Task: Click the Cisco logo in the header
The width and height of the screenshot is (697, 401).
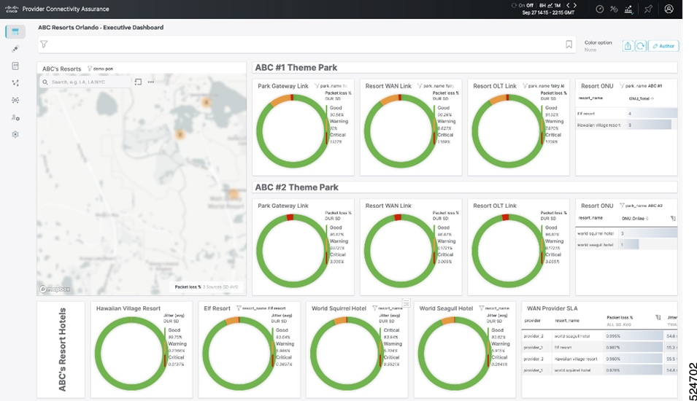Action: click(11, 9)
